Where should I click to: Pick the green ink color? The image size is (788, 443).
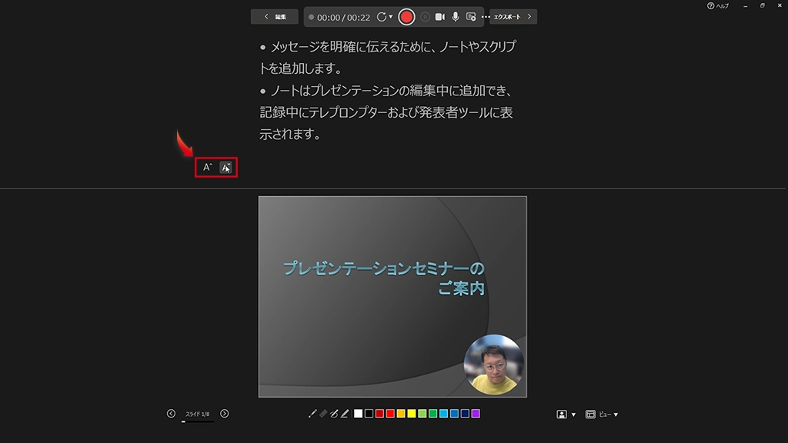(432, 413)
